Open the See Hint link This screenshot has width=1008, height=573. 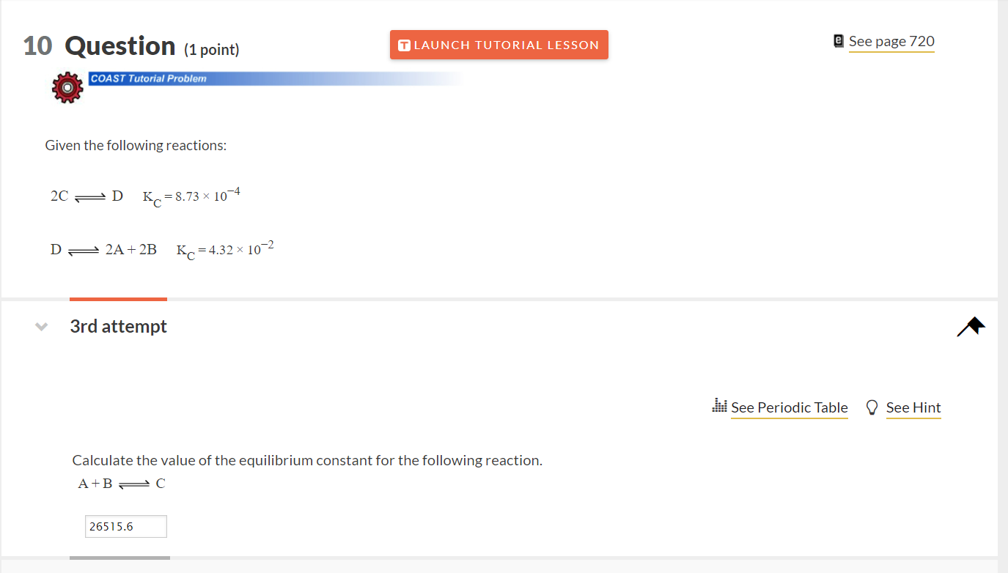tap(913, 407)
